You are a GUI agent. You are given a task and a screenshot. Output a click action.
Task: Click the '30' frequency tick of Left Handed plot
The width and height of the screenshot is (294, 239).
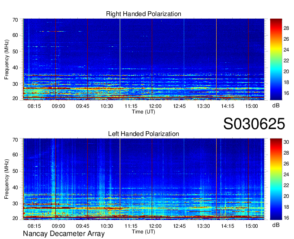point(15,203)
